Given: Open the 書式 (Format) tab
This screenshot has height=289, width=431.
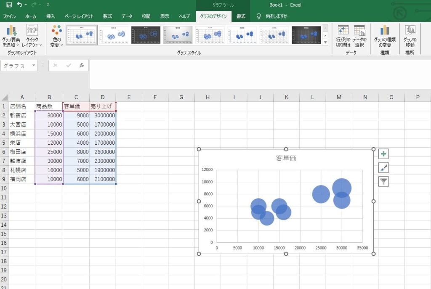Looking at the screenshot, I should 241,16.
